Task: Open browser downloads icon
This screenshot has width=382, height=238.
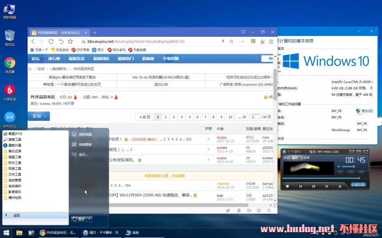Action: pos(263,41)
